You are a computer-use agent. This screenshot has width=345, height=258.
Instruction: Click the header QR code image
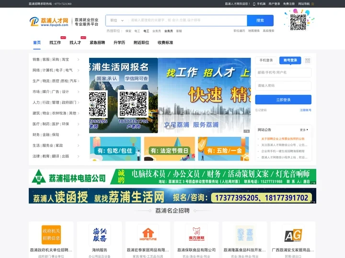(x=298, y=22)
